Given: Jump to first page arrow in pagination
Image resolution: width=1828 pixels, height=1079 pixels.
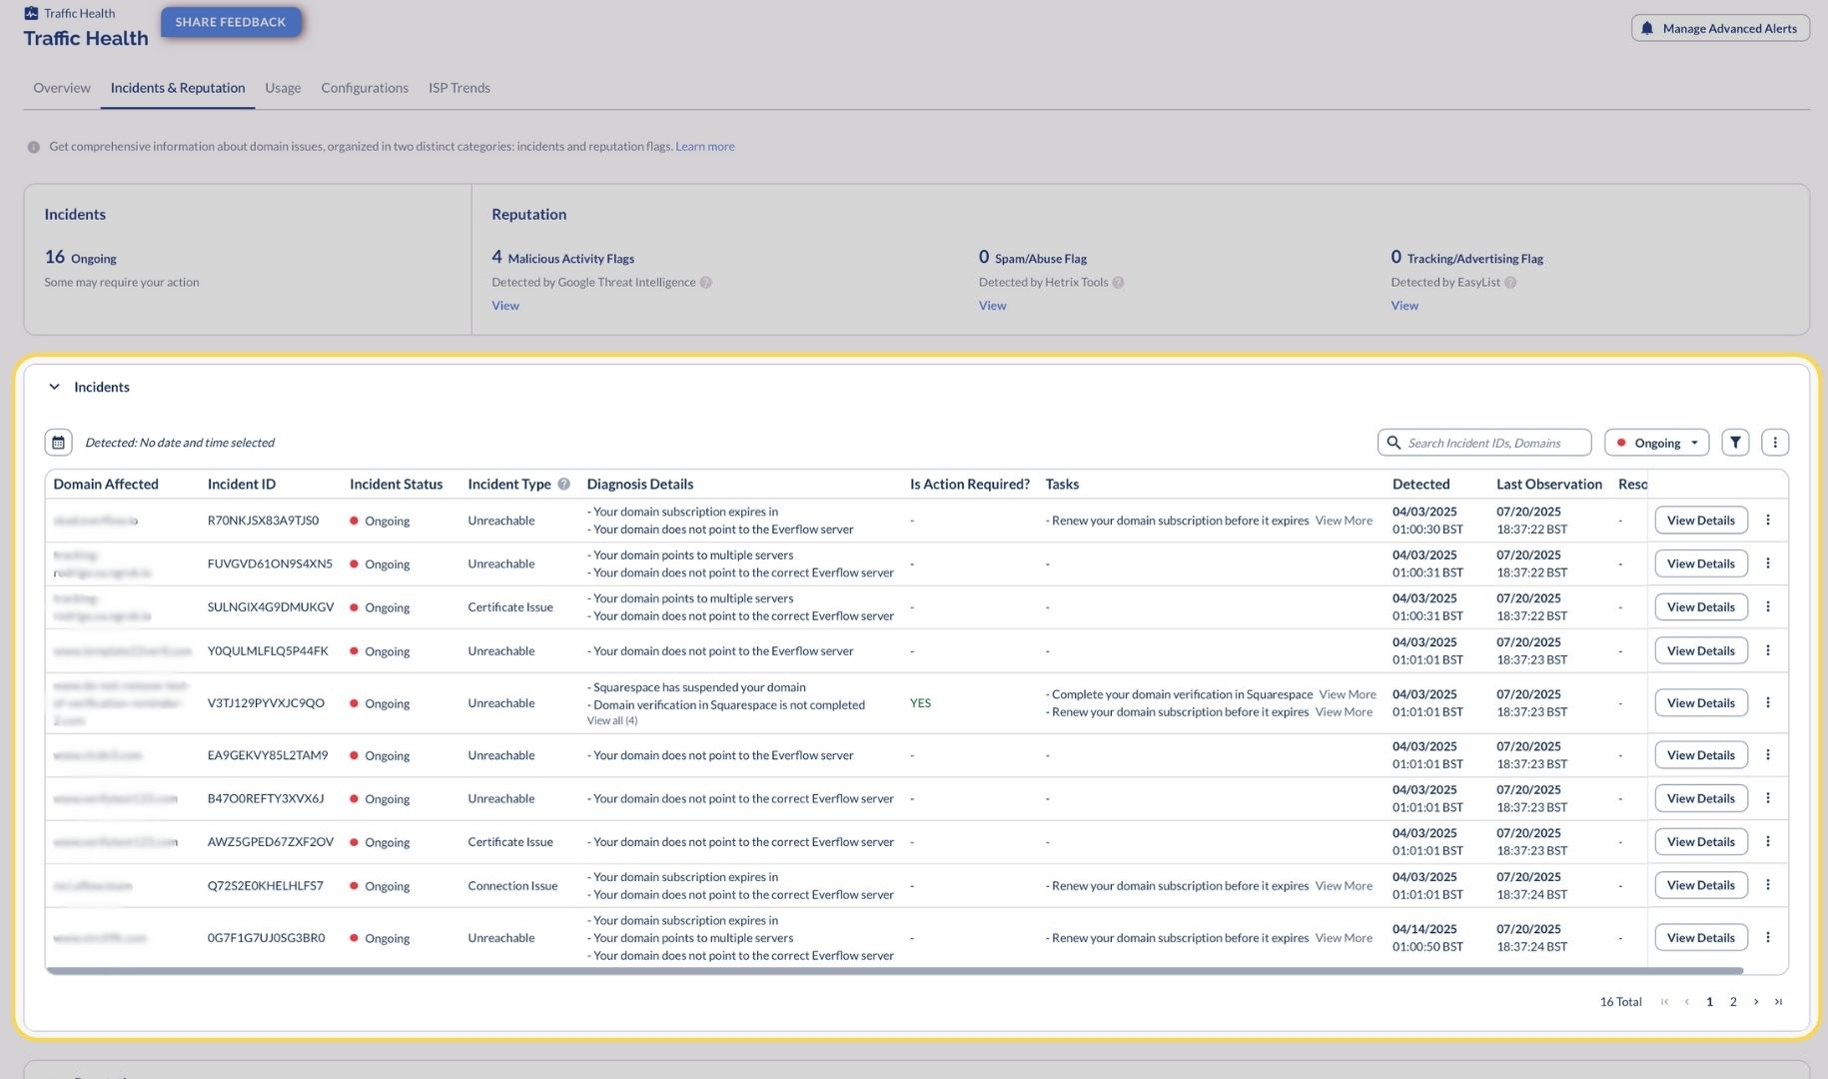Looking at the screenshot, I should click(1664, 1002).
